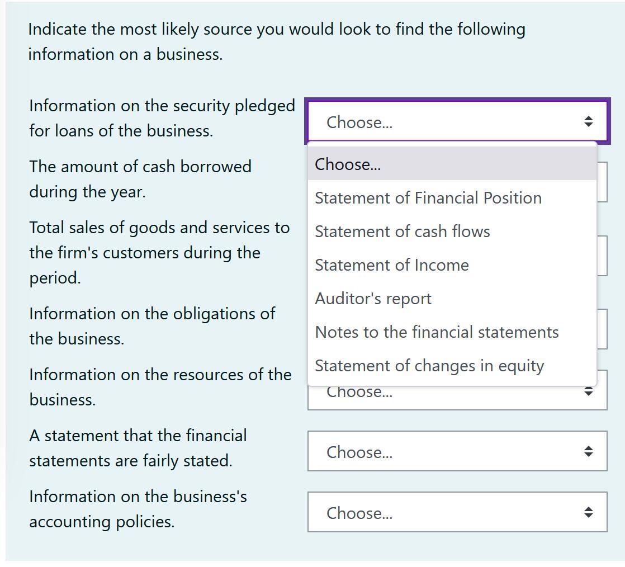Select the highlighted 'Choose...' placeholder option
625x567 pixels.
point(348,164)
